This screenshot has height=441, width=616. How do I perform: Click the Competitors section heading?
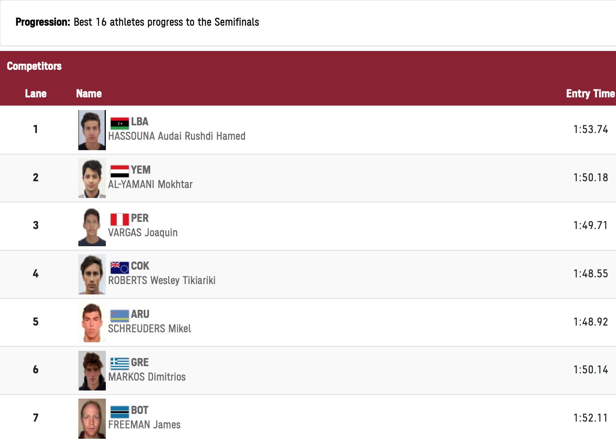coord(34,66)
